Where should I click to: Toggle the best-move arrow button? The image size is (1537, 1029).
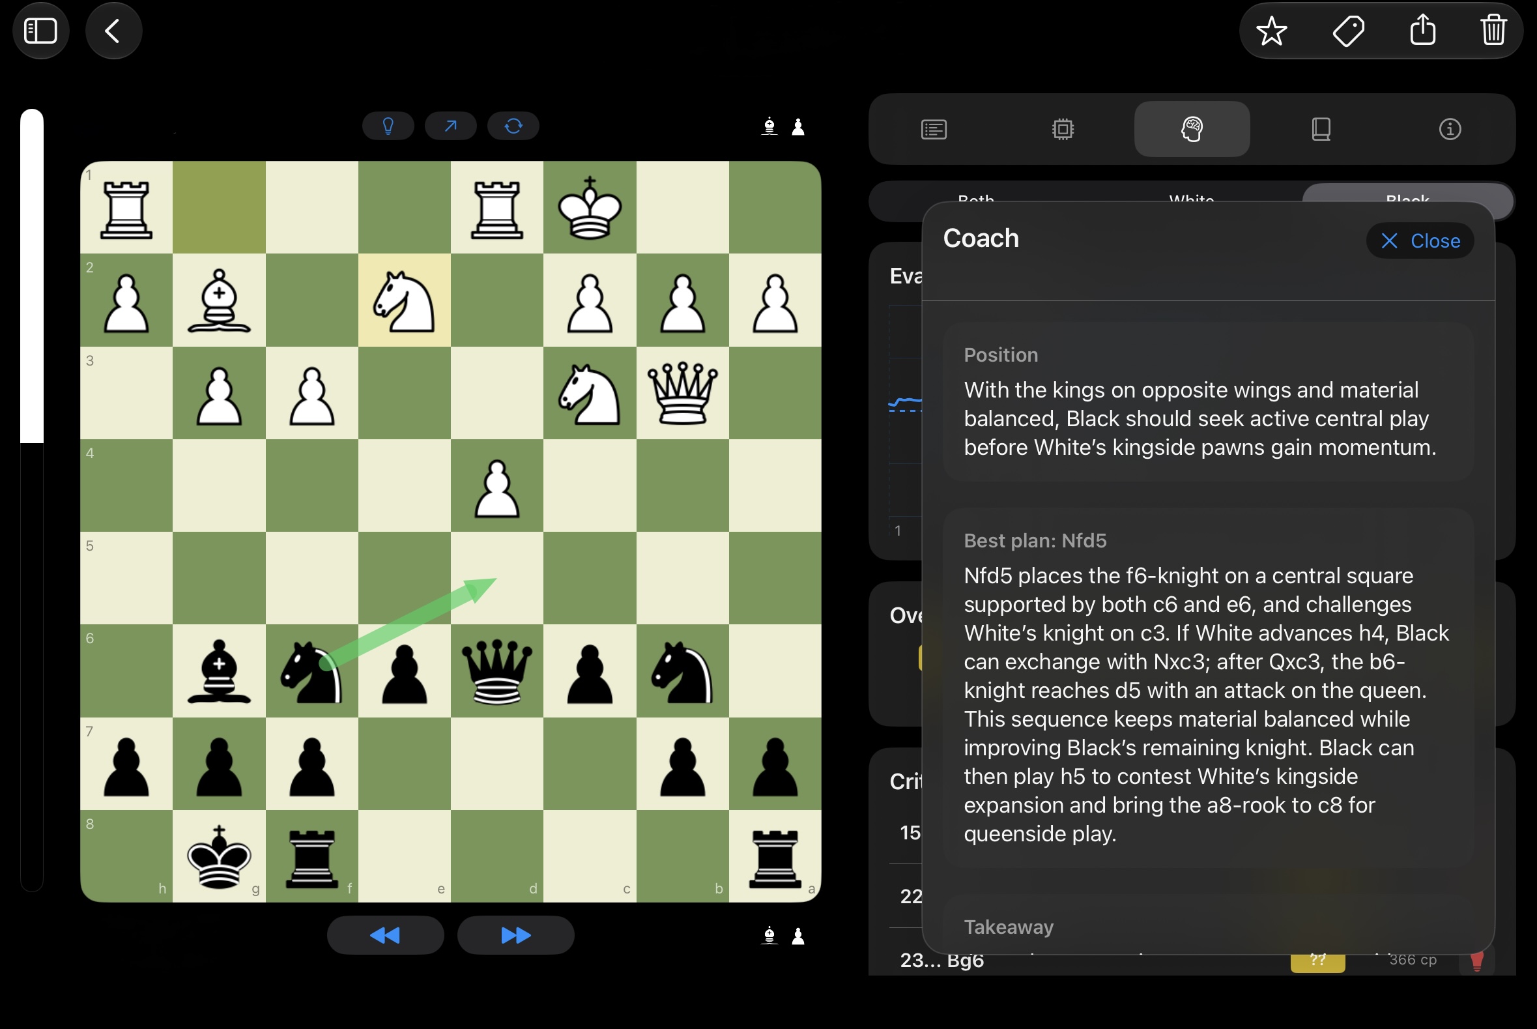(450, 126)
